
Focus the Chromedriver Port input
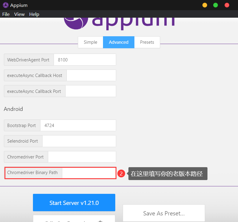point(82,157)
